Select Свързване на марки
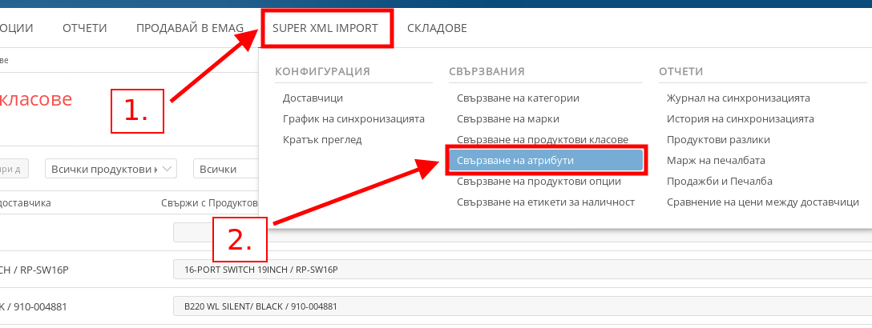This screenshot has height=328, width=872. click(x=507, y=119)
